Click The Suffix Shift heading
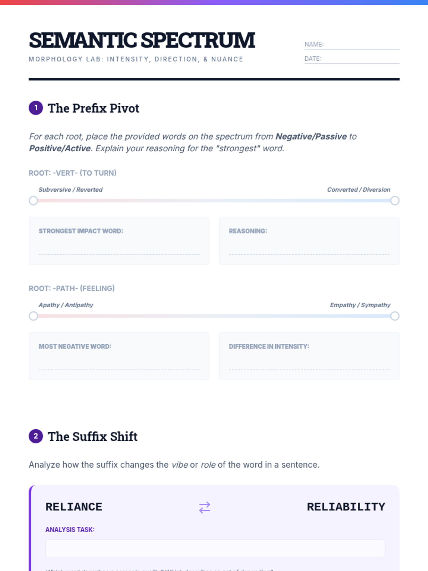The image size is (428, 571). coord(93,436)
